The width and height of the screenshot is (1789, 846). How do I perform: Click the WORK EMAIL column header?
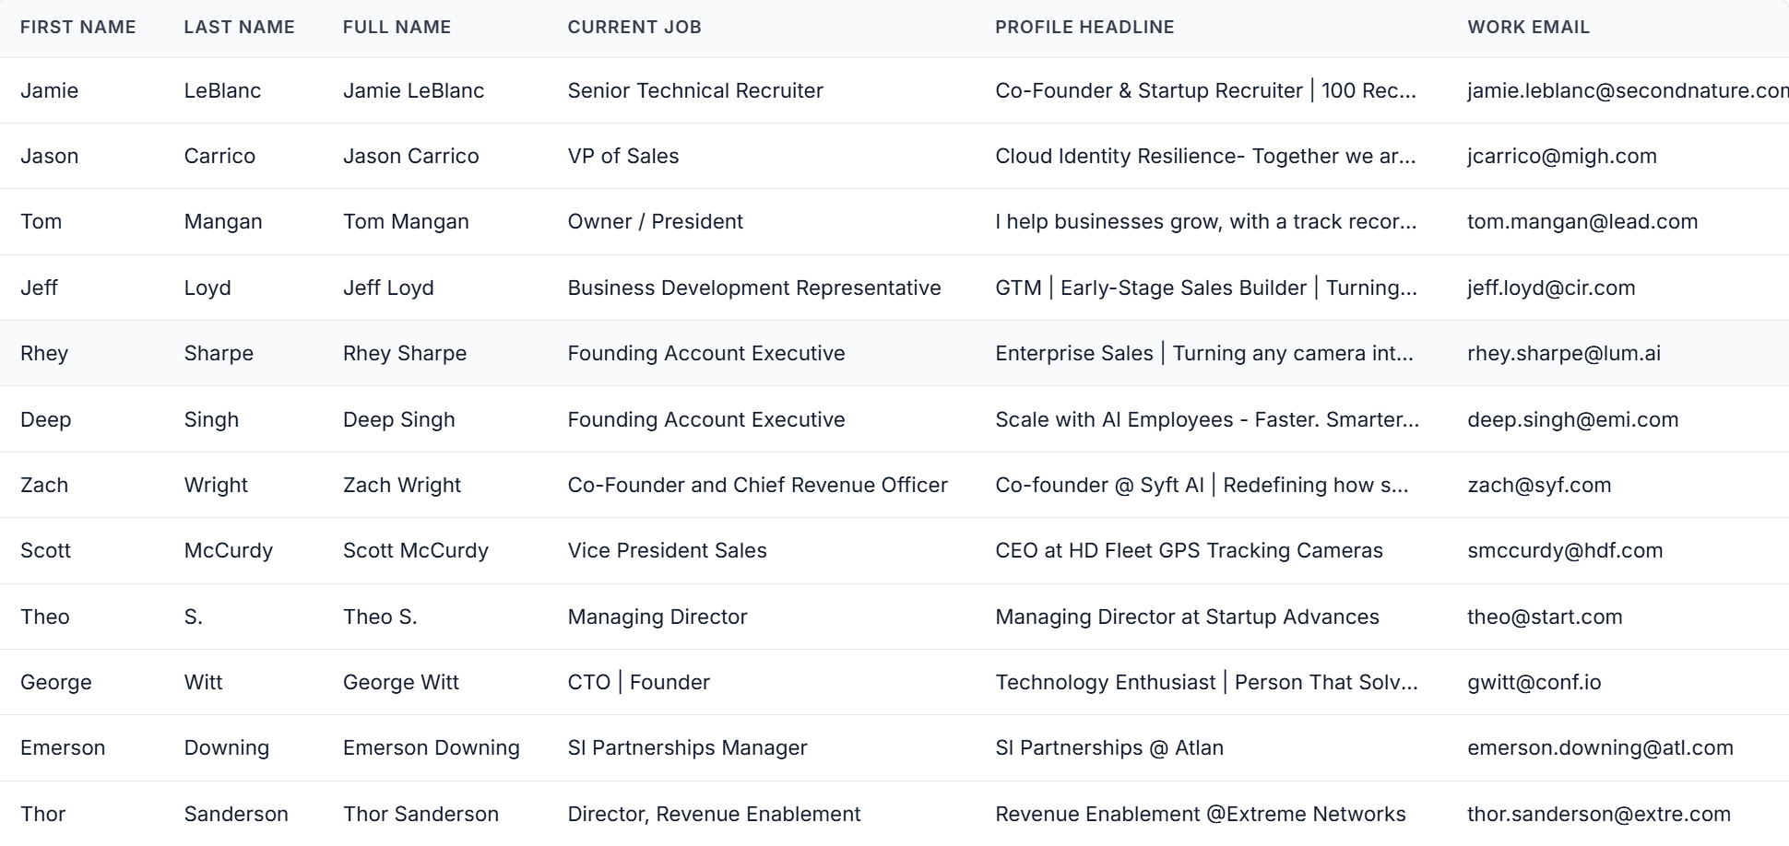(1528, 28)
